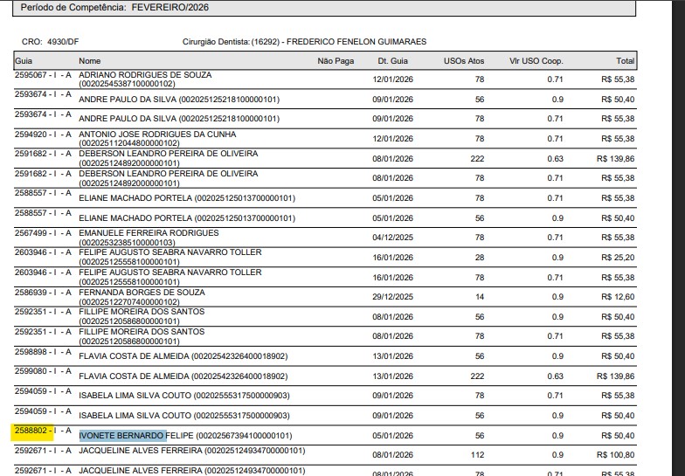This screenshot has width=685, height=476.
Task: Click the Guia column header
Action: [24, 61]
